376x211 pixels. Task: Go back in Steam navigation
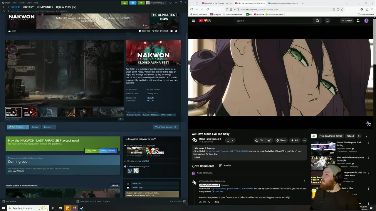pyautogui.click(x=4, y=7)
